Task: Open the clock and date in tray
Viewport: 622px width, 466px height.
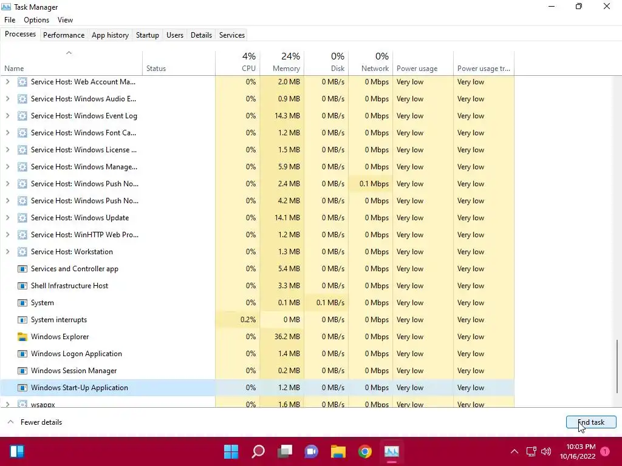Action: pyautogui.click(x=578, y=451)
